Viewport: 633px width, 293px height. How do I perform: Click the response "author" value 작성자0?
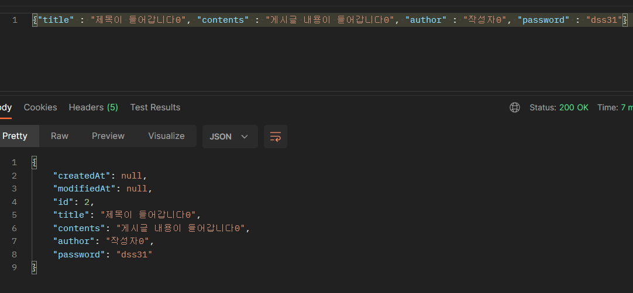[x=128, y=241]
